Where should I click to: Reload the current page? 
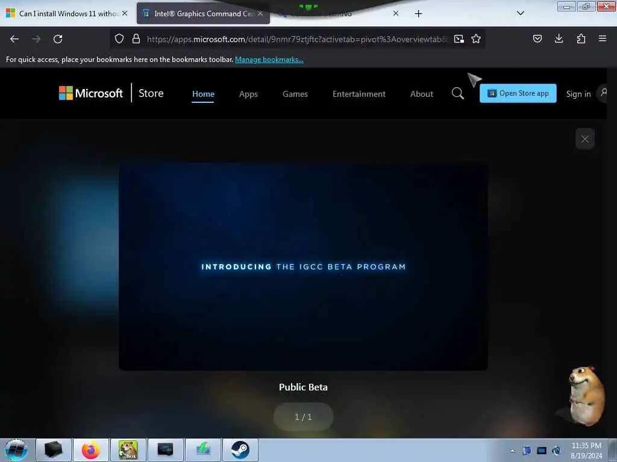tap(58, 39)
